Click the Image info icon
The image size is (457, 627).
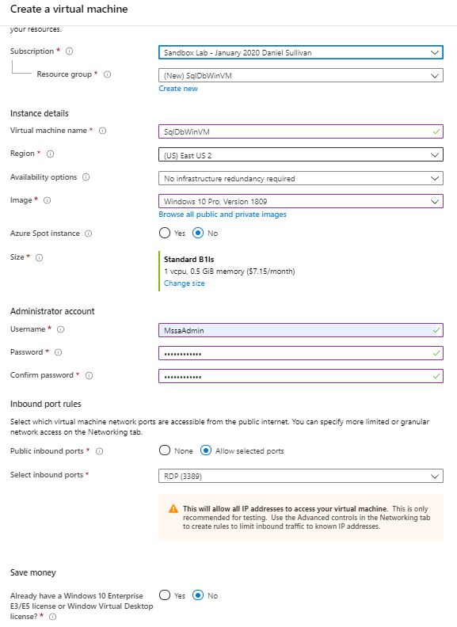point(47,200)
